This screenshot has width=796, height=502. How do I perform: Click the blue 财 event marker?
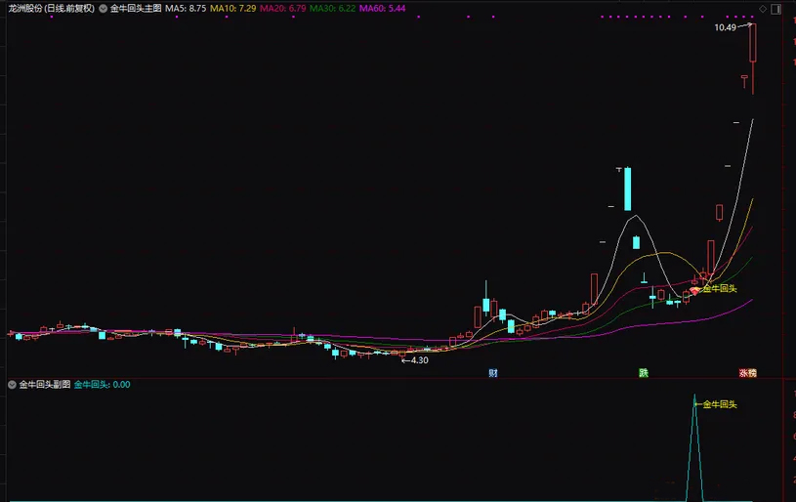[x=493, y=373]
